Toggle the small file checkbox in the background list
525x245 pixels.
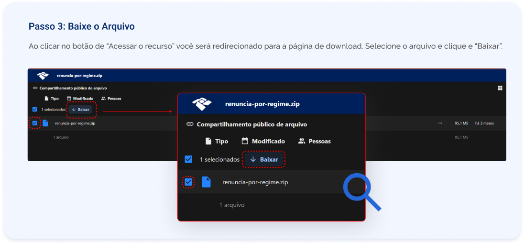pyautogui.click(x=34, y=123)
